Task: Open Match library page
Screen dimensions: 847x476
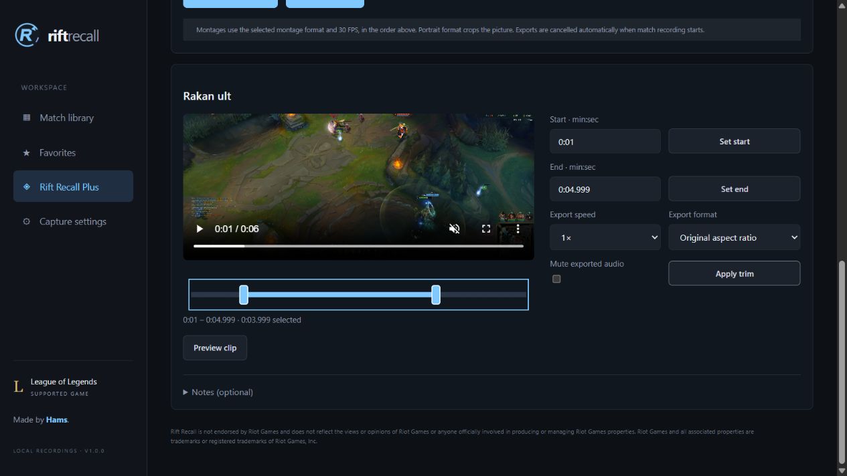Action: 73,118
